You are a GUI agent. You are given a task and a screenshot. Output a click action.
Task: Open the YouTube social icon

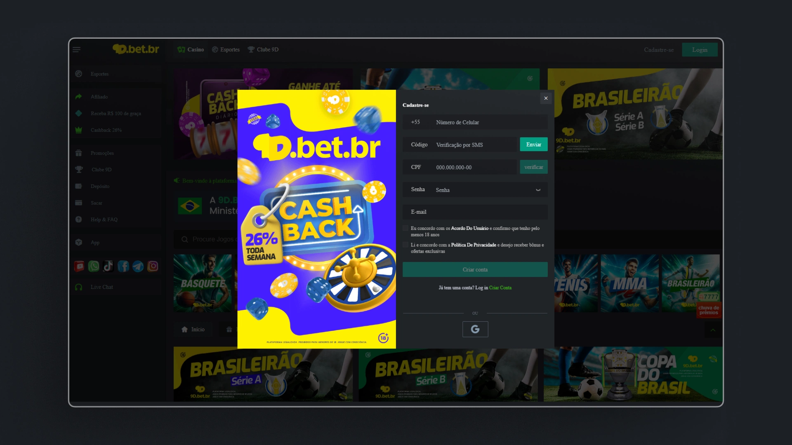coord(79,267)
